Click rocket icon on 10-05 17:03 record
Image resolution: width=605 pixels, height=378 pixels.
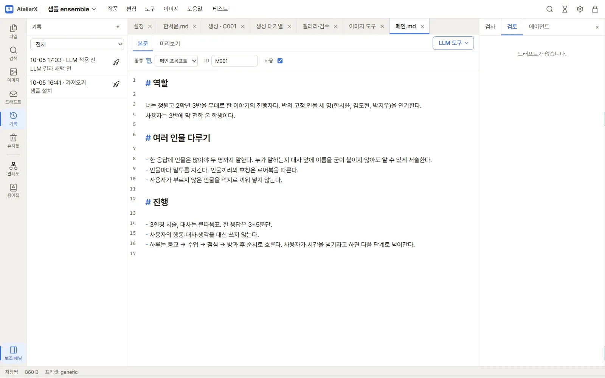point(116,62)
